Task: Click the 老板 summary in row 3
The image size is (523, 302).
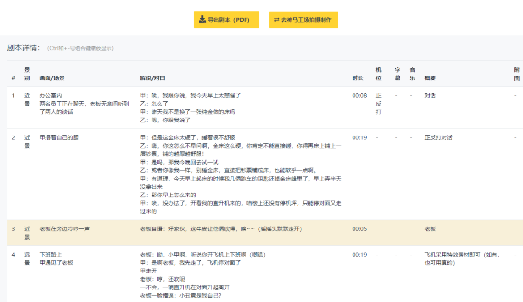Action: pyautogui.click(x=430, y=229)
